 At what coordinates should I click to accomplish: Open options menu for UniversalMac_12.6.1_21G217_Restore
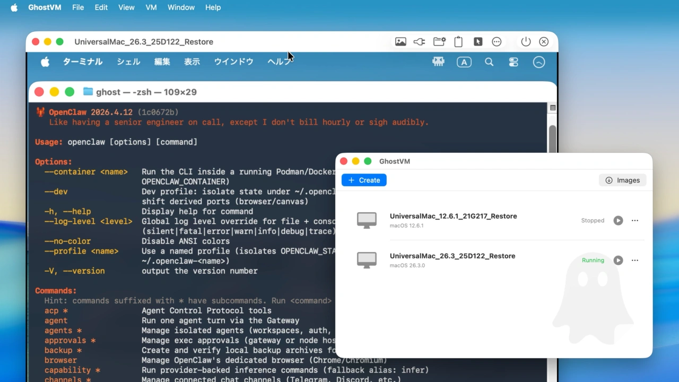tap(635, 221)
